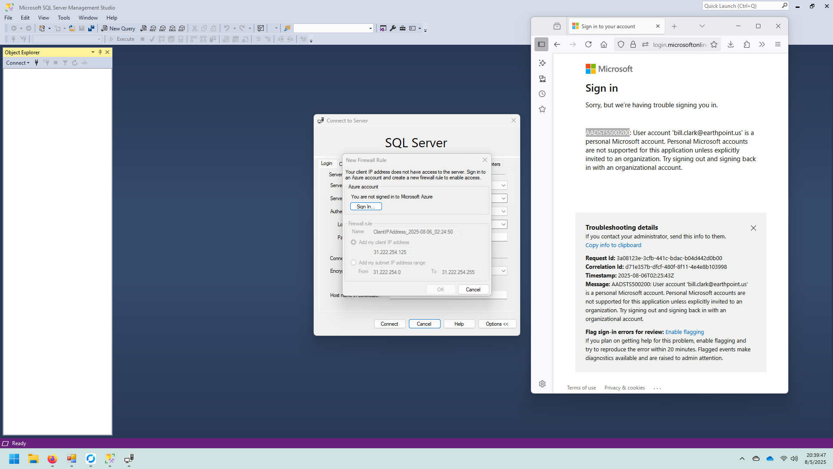
Task: Pin the Object Explorer panel
Action: click(100, 52)
